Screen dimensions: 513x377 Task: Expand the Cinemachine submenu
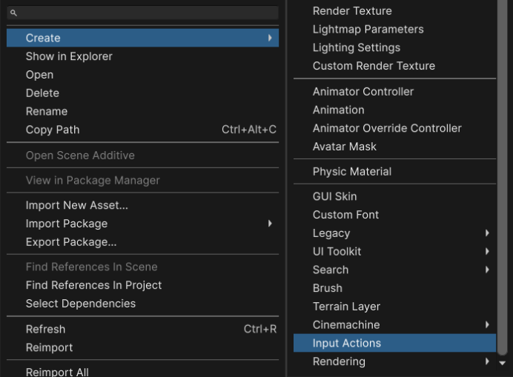(487, 325)
